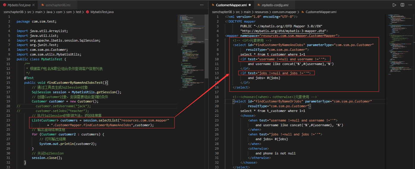Click the '<!DOCTYPE mapper' line
The height and width of the screenshot is (169, 415).
[x=240, y=21]
